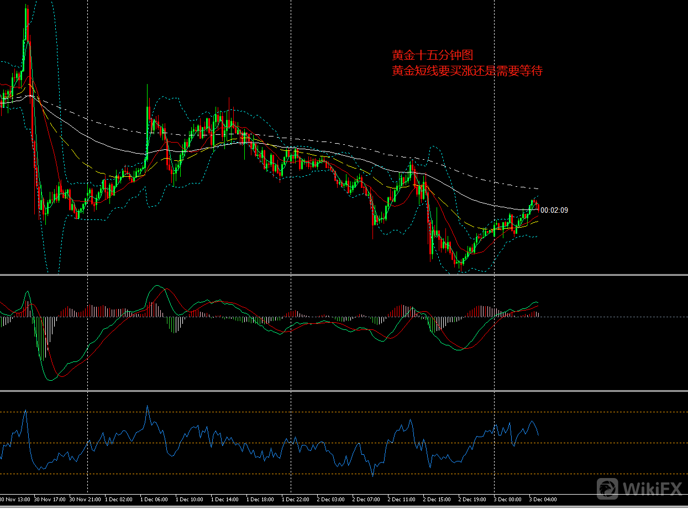Click the 1 Dec 02:00 time label
Image resolution: width=688 pixels, height=509 pixels.
(119, 500)
